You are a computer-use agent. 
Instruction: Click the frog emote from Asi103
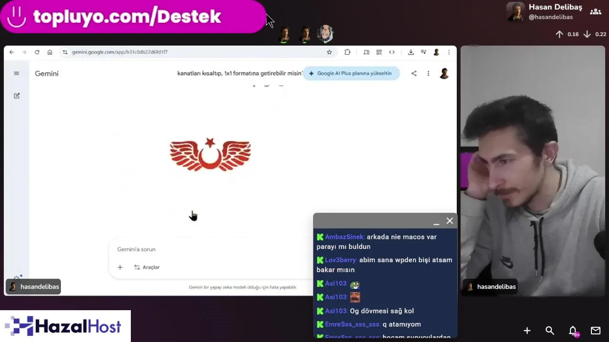pyautogui.click(x=355, y=284)
